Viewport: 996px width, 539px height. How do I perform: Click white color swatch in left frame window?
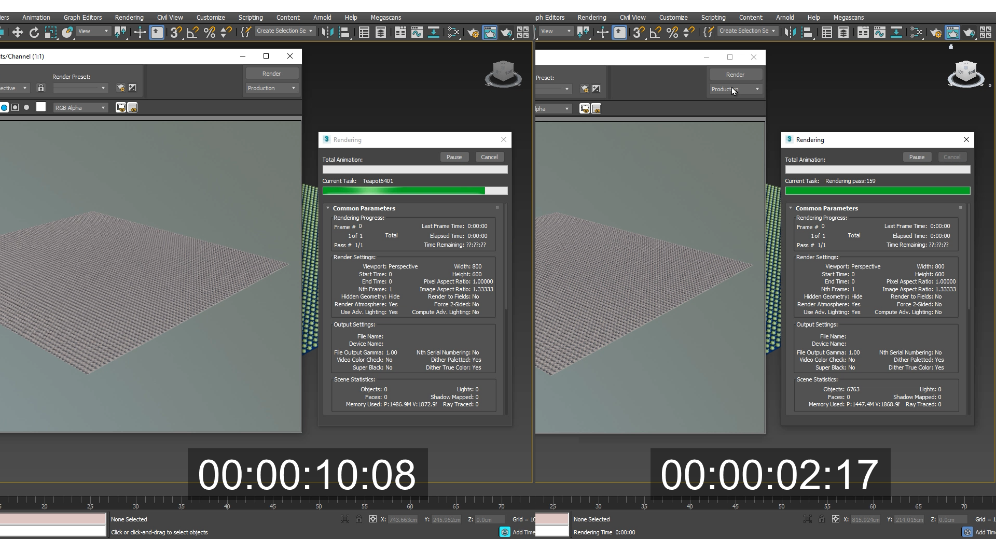pyautogui.click(x=41, y=107)
